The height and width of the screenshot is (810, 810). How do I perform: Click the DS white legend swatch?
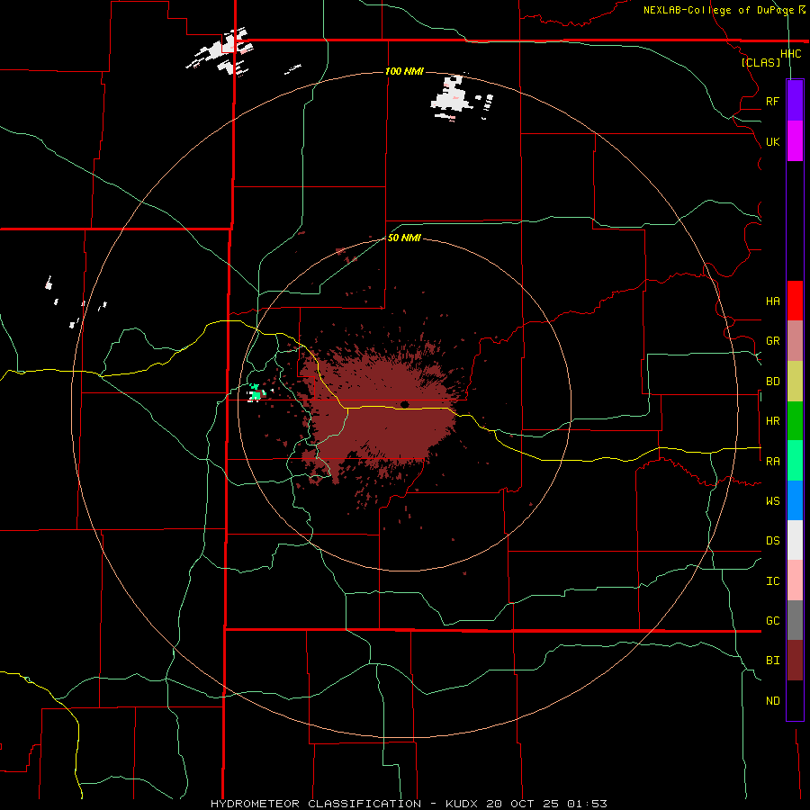tap(795, 540)
